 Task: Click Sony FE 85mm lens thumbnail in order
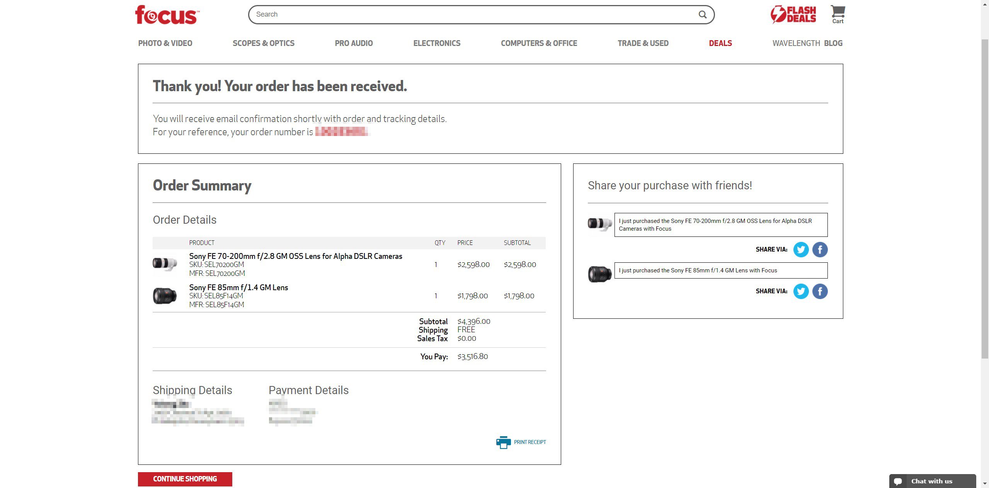[165, 296]
